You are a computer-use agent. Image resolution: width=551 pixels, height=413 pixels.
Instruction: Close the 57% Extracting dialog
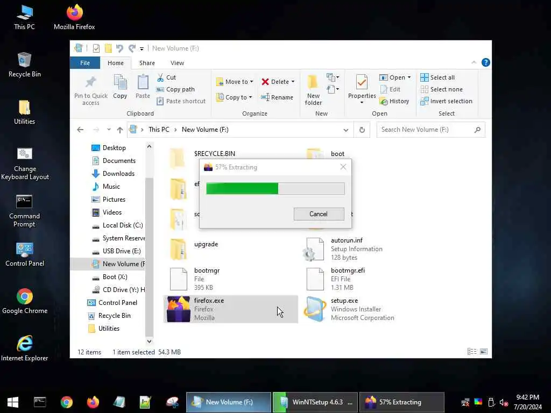tap(343, 167)
